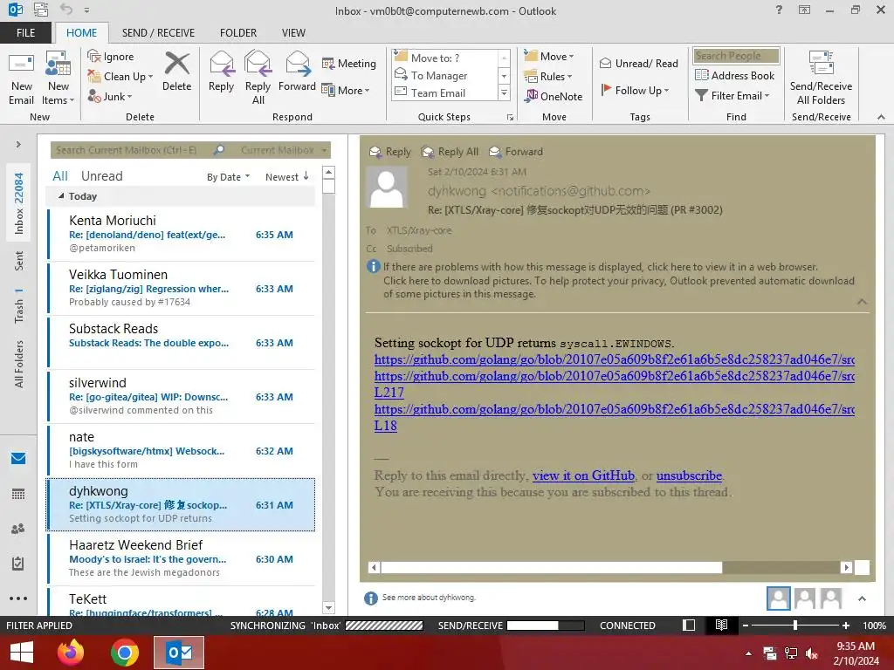The width and height of the screenshot is (894, 670).
Task: Open Haaretz Weekend Brief email
Action: pos(181,558)
